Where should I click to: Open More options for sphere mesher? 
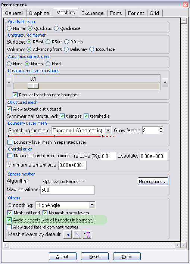(153, 181)
